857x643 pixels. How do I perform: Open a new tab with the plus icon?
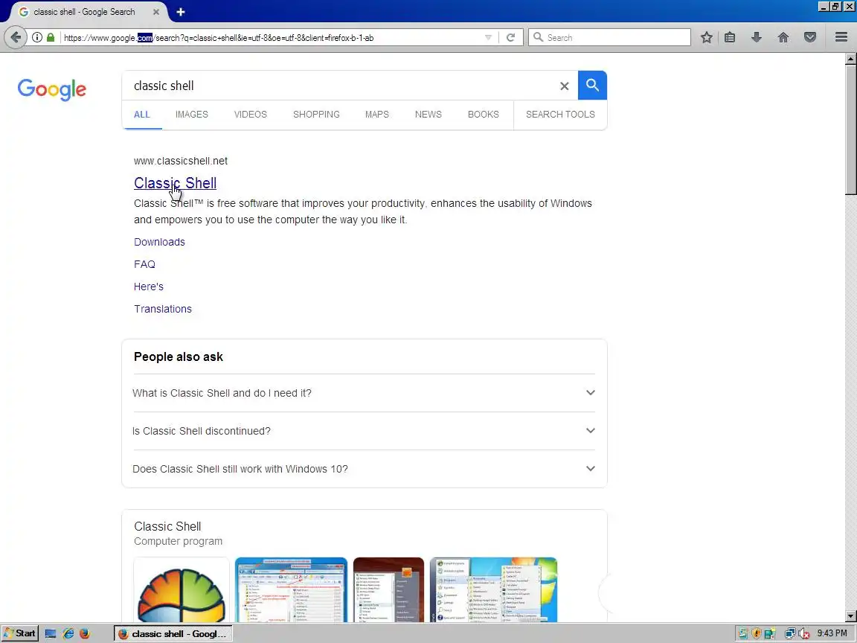(x=180, y=11)
